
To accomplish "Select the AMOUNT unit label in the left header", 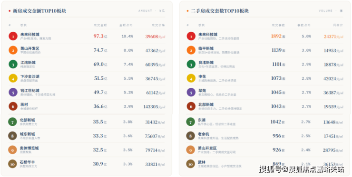I will click(152, 11).
